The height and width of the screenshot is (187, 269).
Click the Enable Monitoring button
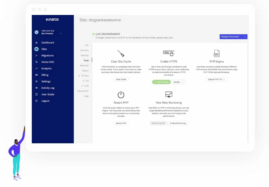(x=178, y=123)
